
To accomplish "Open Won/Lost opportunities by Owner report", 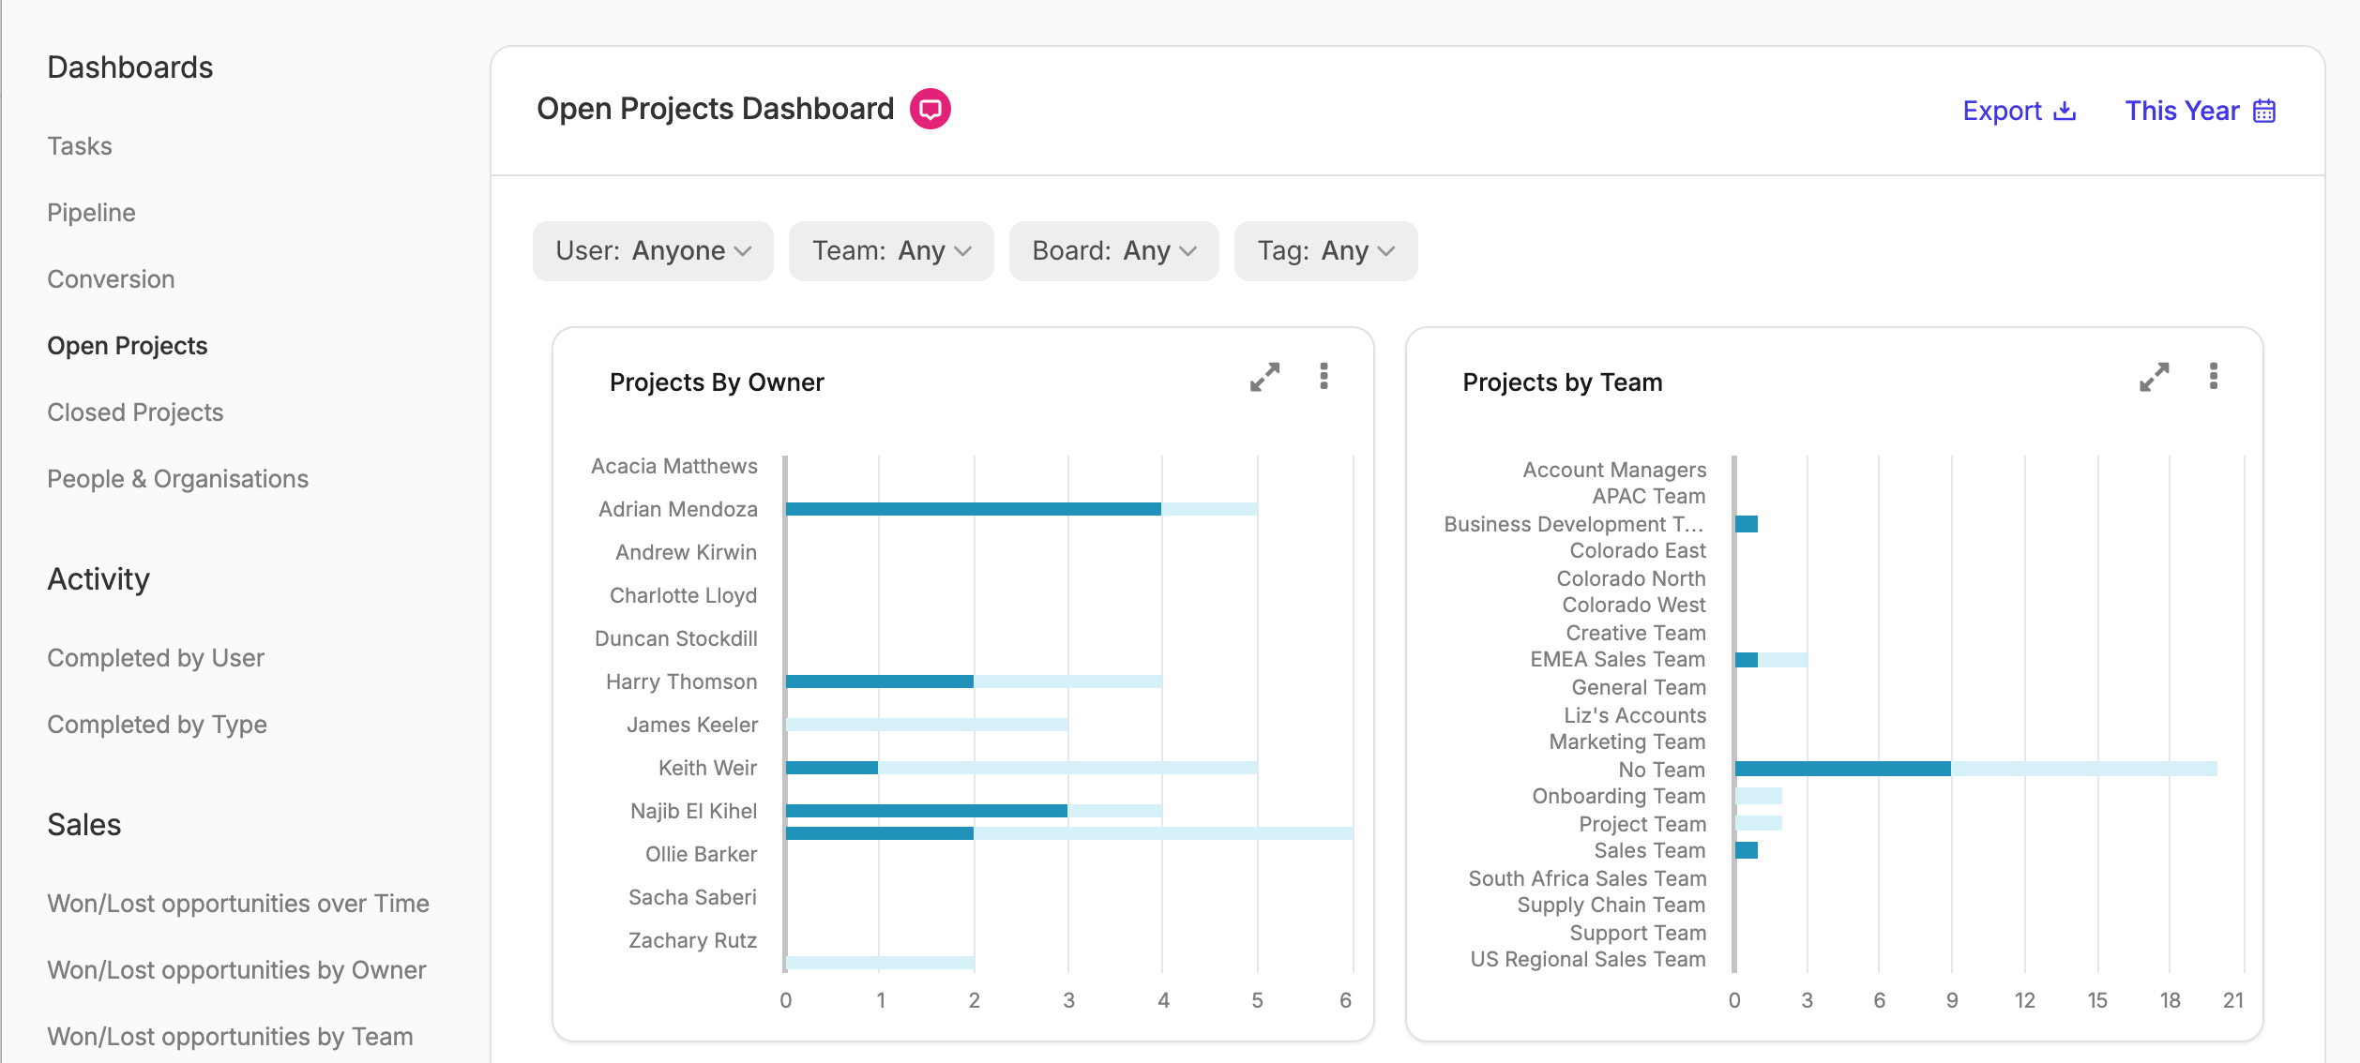I will [x=236, y=970].
